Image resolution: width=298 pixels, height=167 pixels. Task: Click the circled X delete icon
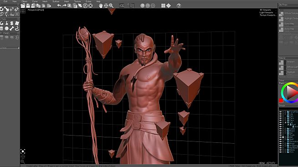[x=91, y=6]
